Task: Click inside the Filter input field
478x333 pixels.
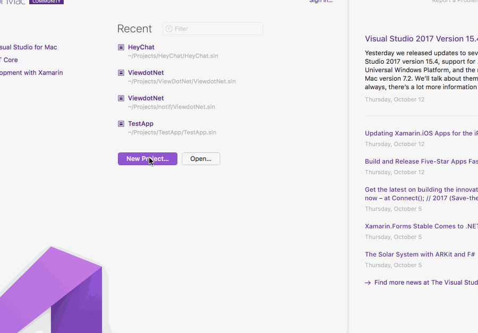Action: tap(212, 29)
